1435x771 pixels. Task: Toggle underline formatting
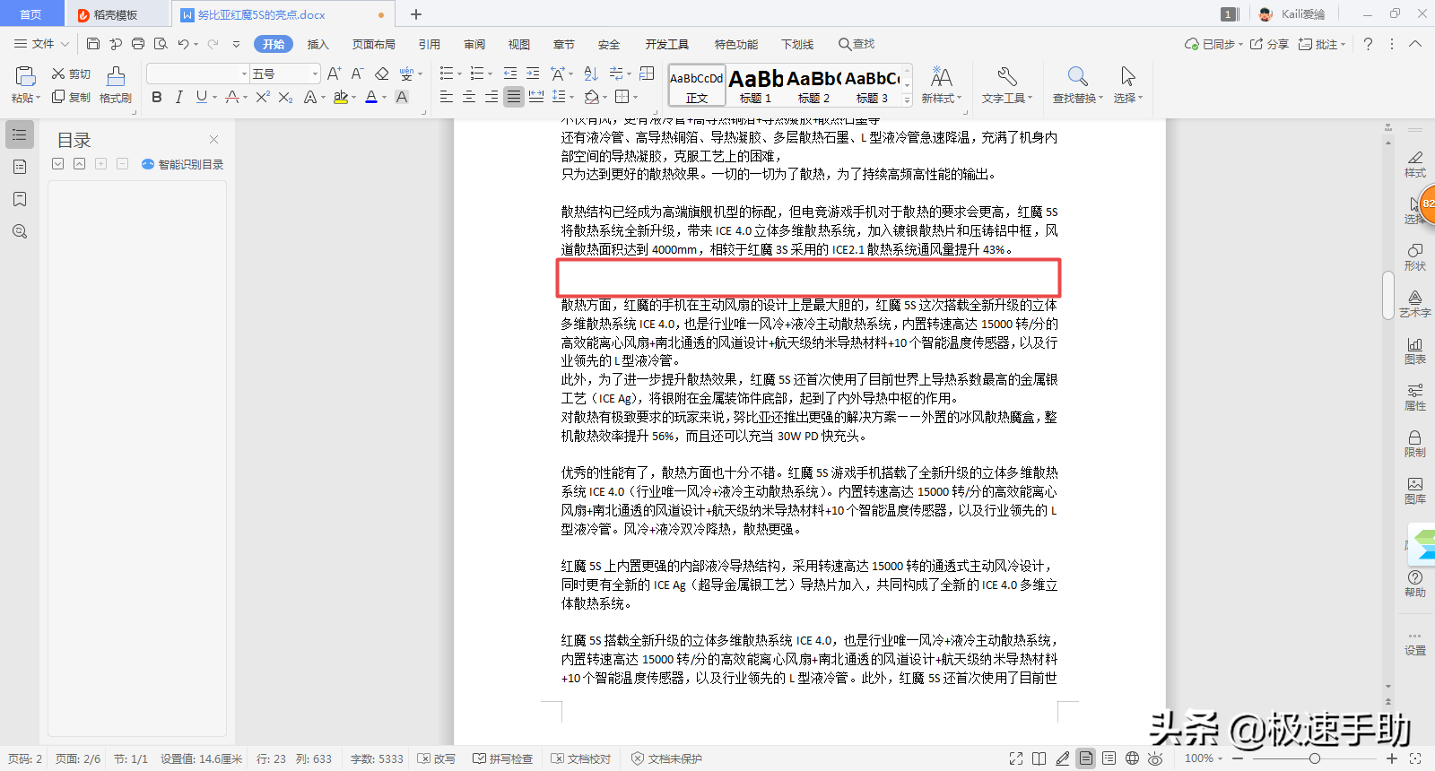[x=202, y=97]
